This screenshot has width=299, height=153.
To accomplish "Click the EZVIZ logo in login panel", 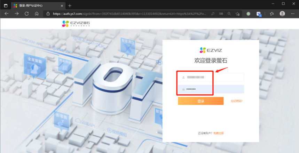I will click(x=211, y=50).
